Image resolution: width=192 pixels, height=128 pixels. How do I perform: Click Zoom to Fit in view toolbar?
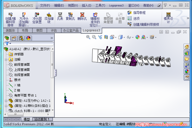(88, 37)
